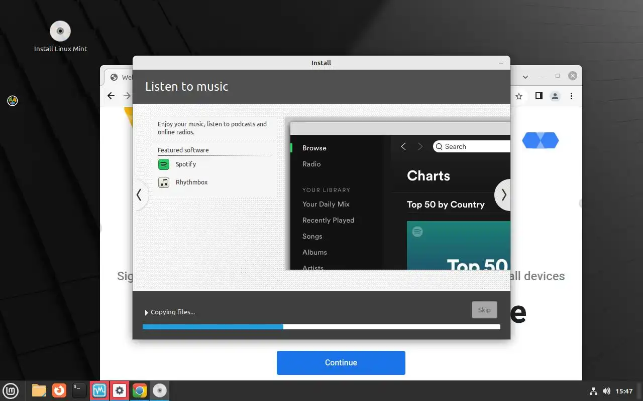Click Radio in the Spotify preview sidebar
Viewport: 643px width, 401px height.
click(x=311, y=164)
